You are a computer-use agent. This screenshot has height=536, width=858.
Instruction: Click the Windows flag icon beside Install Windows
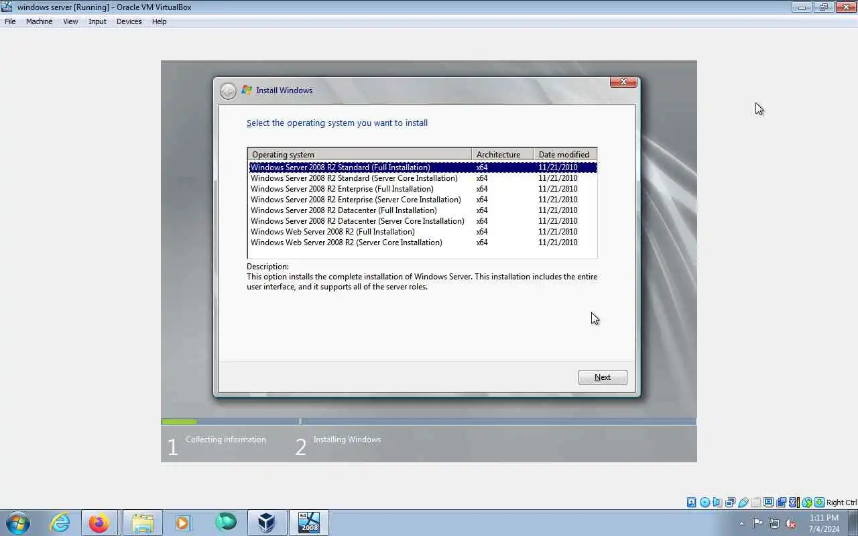[247, 90]
